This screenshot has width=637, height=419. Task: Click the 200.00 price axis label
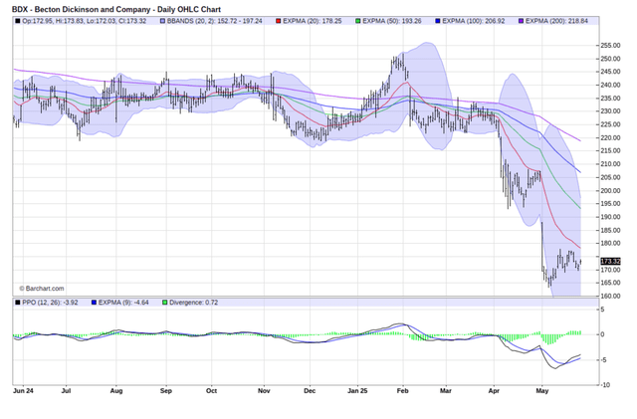pos(610,191)
